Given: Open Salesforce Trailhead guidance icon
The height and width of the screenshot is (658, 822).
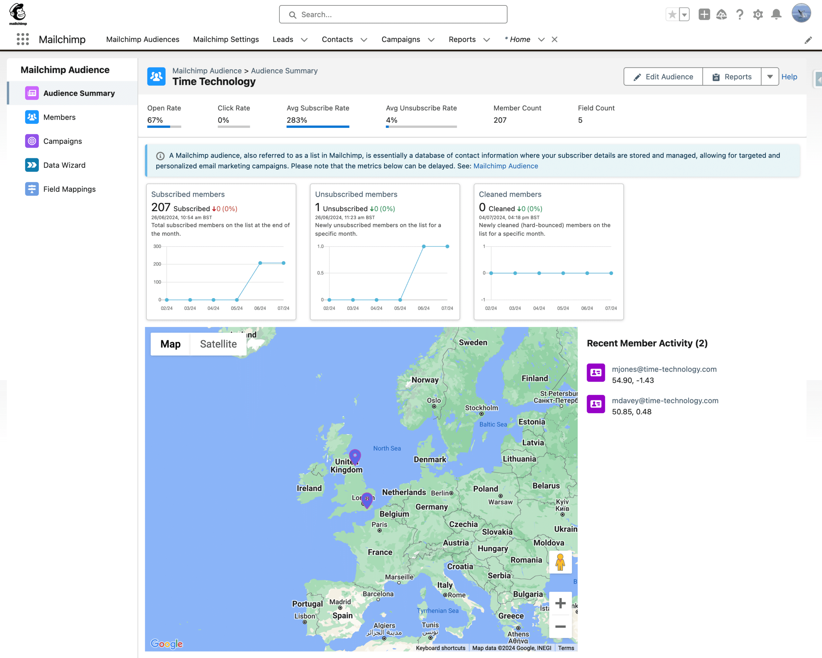Looking at the screenshot, I should pyautogui.click(x=721, y=14).
